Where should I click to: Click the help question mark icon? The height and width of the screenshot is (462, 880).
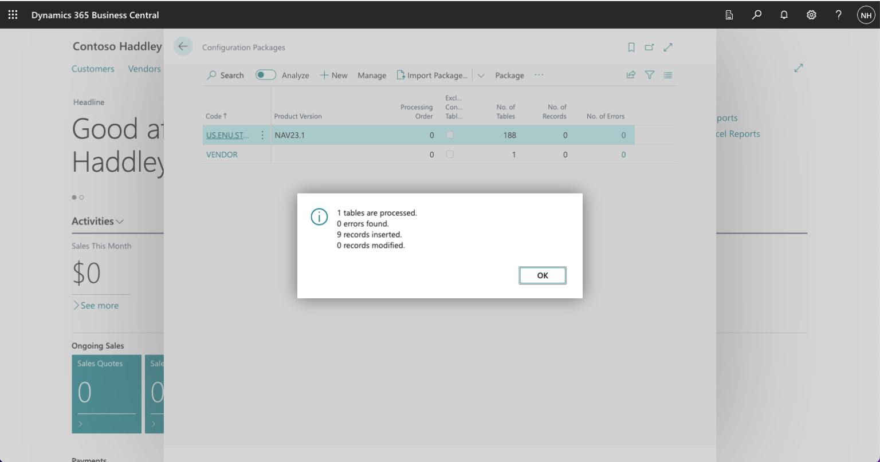coord(838,15)
